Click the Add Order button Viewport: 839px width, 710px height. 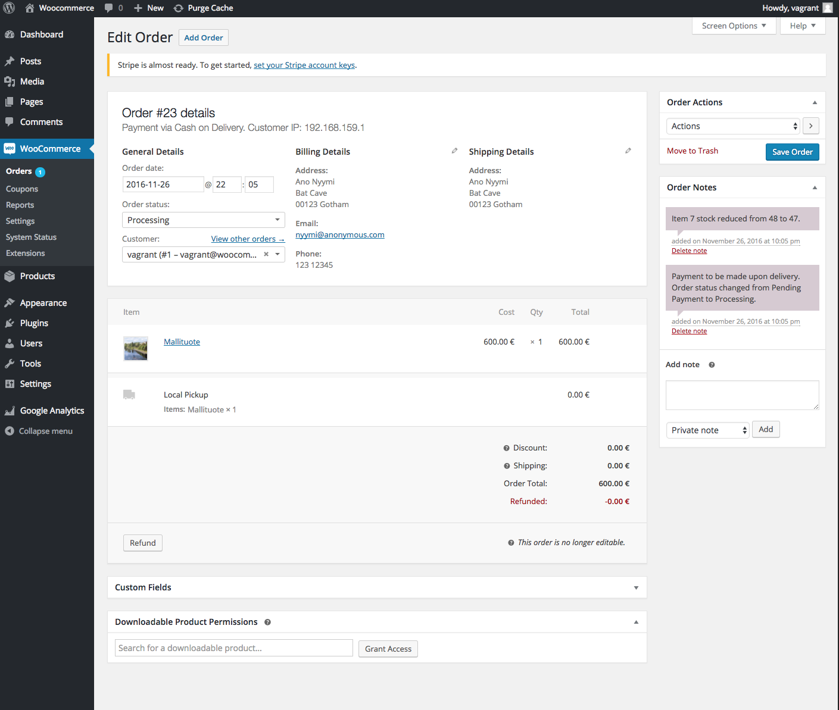[x=204, y=37]
